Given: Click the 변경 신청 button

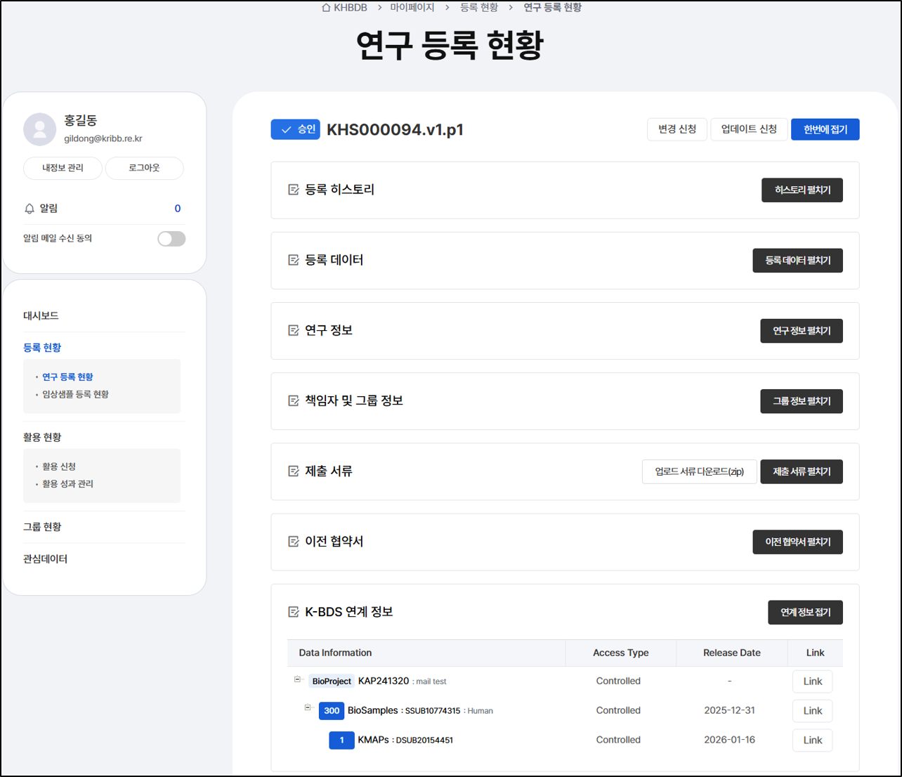Looking at the screenshot, I should [x=676, y=129].
